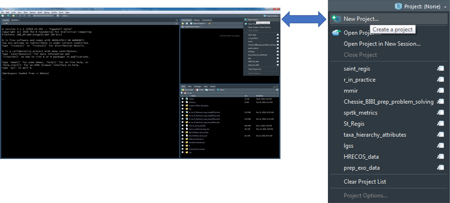The width and height of the screenshot is (450, 203).
Task: Click the new-session icon beside HRECOS_data in enlarged menu
Action: [x=441, y=156]
